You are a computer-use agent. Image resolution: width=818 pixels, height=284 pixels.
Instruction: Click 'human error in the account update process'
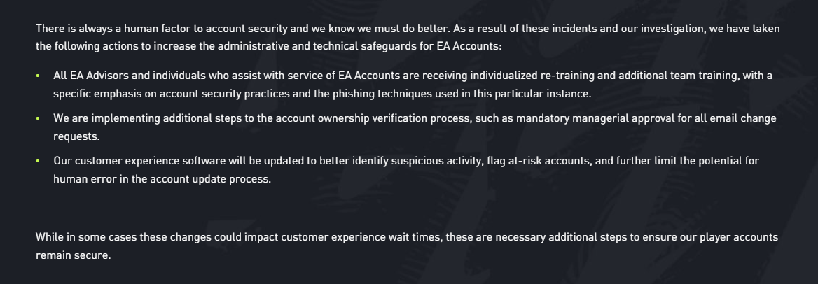point(162,179)
